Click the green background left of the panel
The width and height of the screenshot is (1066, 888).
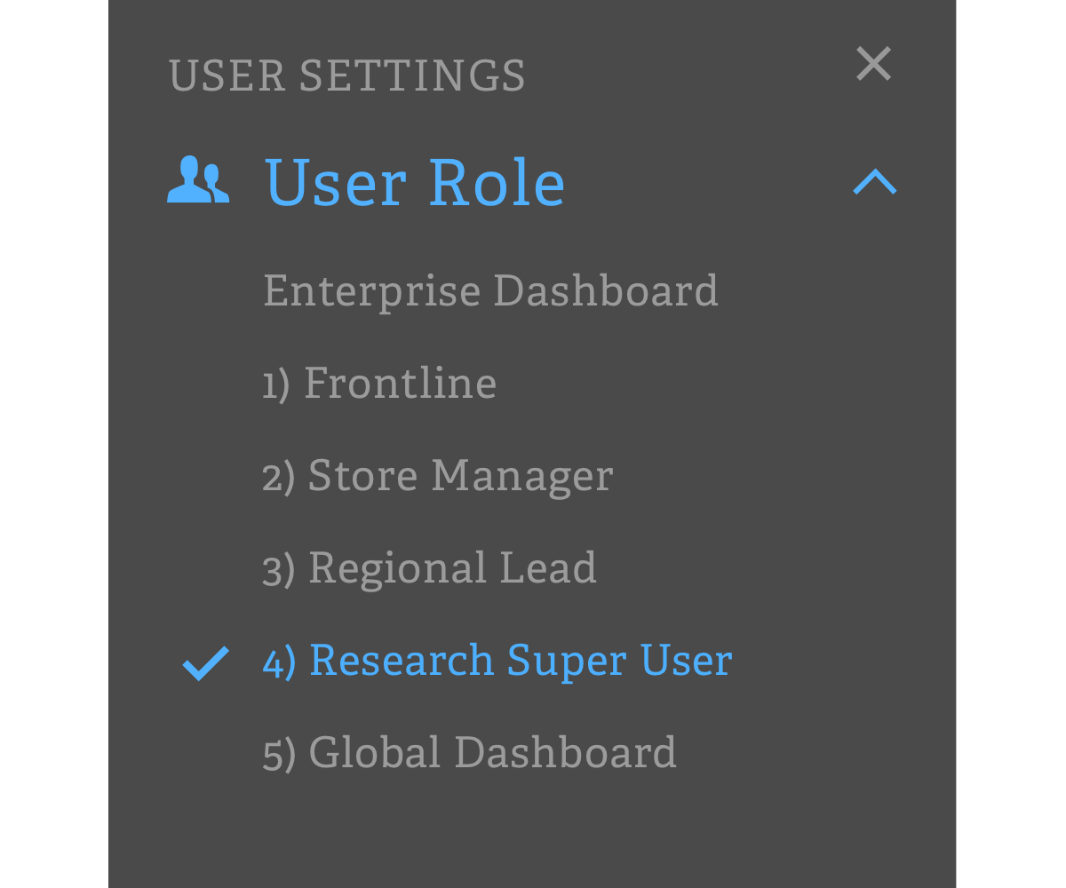(53, 444)
